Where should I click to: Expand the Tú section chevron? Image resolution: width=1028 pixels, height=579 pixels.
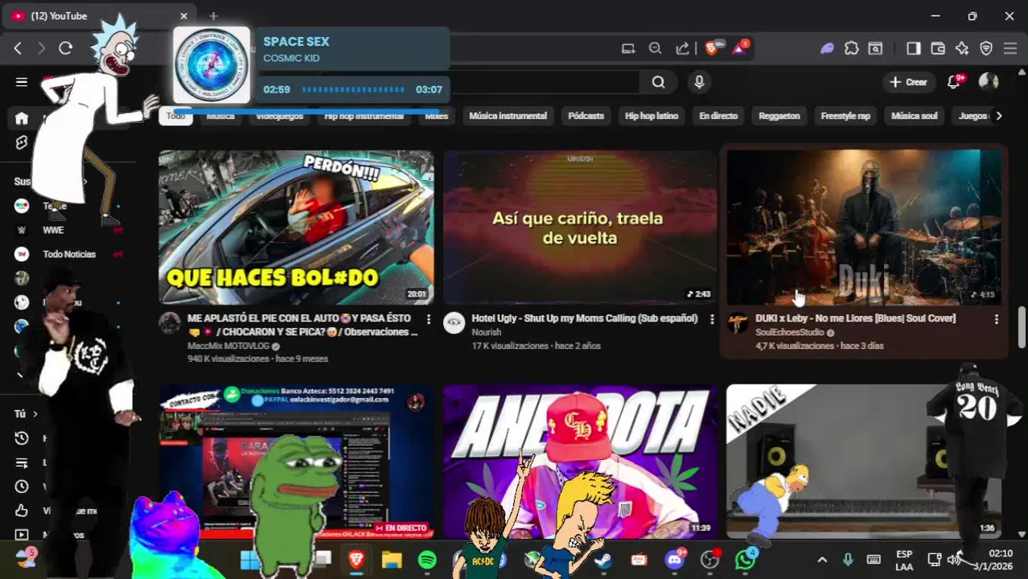click(35, 414)
